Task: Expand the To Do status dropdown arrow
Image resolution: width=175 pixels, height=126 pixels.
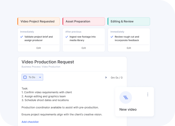Action: tap(40, 77)
